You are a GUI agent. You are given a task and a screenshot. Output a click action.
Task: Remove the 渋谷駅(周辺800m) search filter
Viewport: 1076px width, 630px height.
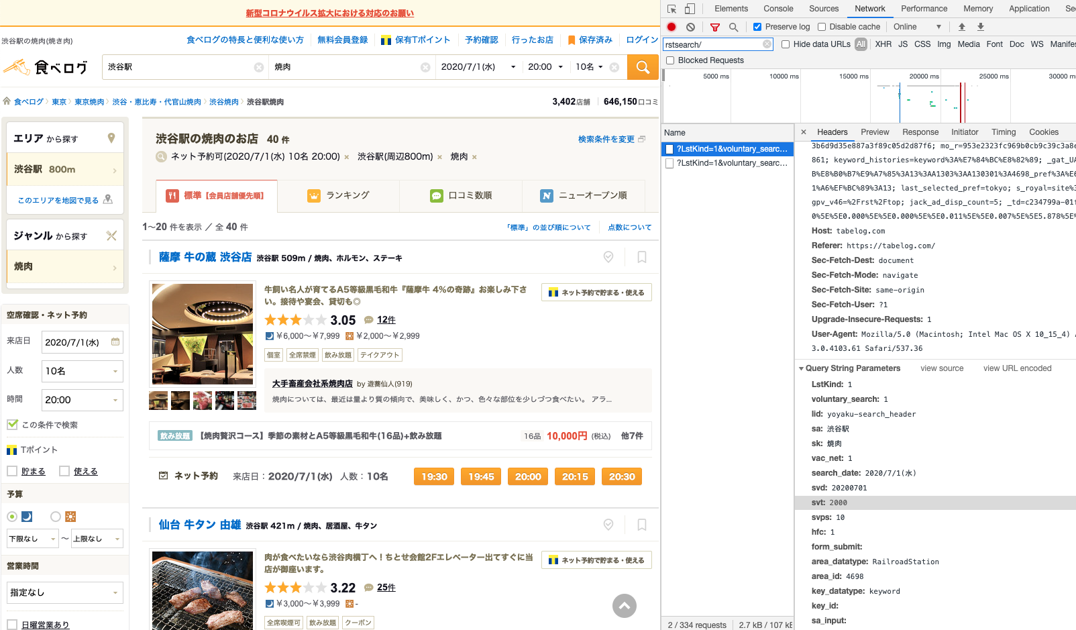pos(439,157)
